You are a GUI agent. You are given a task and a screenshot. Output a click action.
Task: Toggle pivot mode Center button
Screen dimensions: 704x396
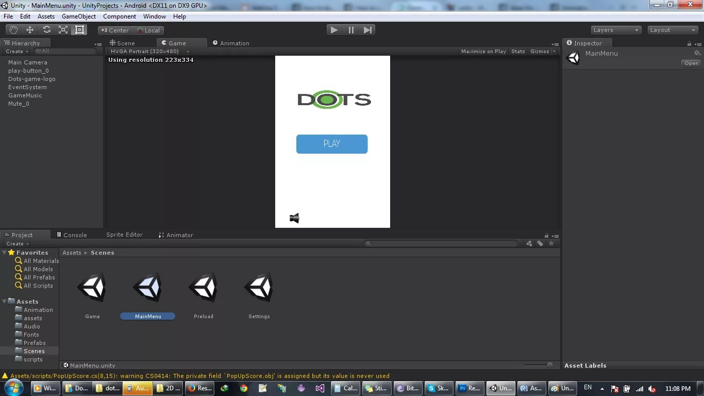(115, 30)
